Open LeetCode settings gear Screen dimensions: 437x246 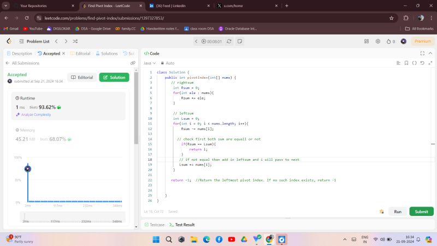click(378, 42)
